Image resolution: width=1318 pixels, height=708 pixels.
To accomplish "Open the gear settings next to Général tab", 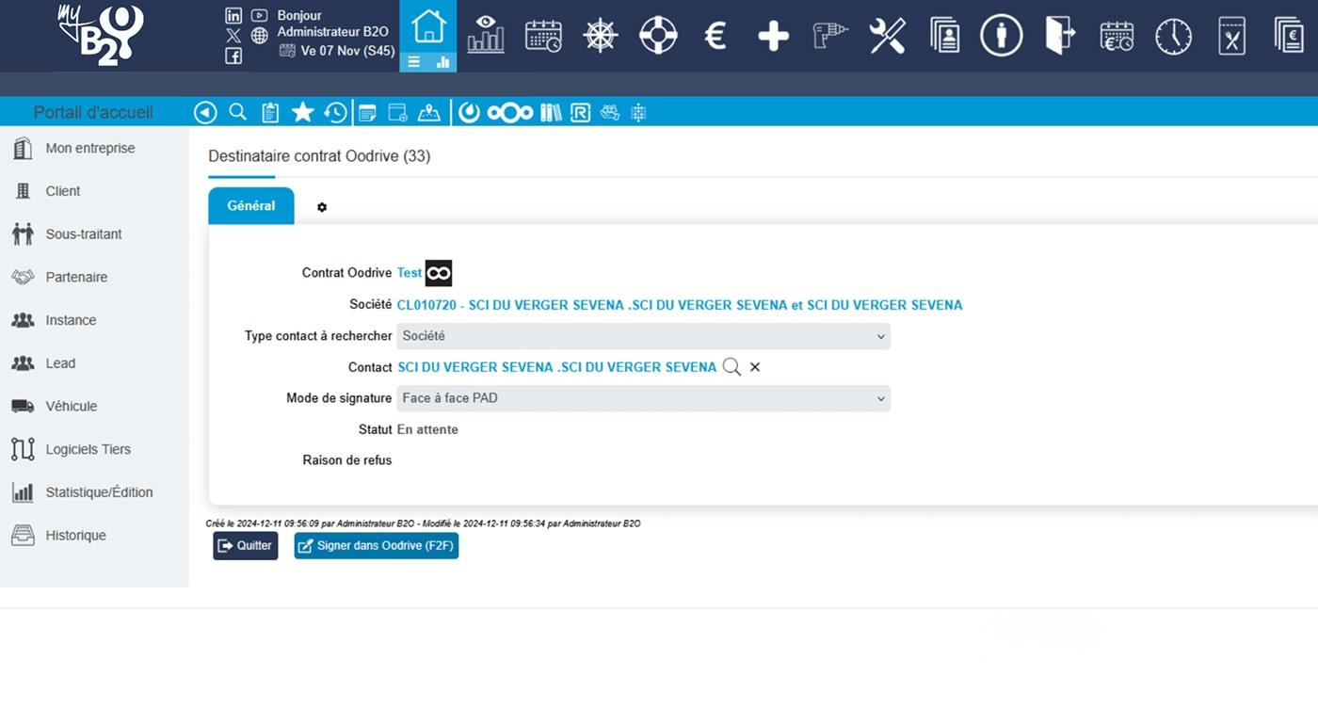I will point(322,207).
